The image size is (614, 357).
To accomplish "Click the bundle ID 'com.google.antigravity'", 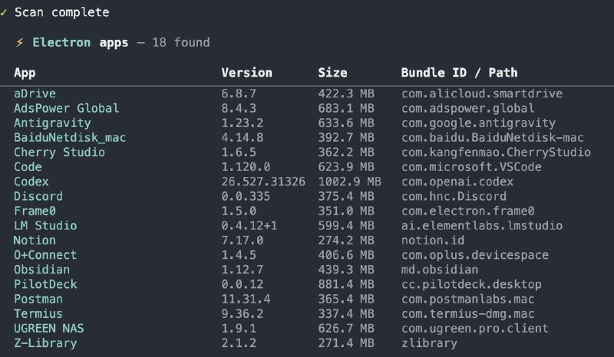I will coord(478,123).
